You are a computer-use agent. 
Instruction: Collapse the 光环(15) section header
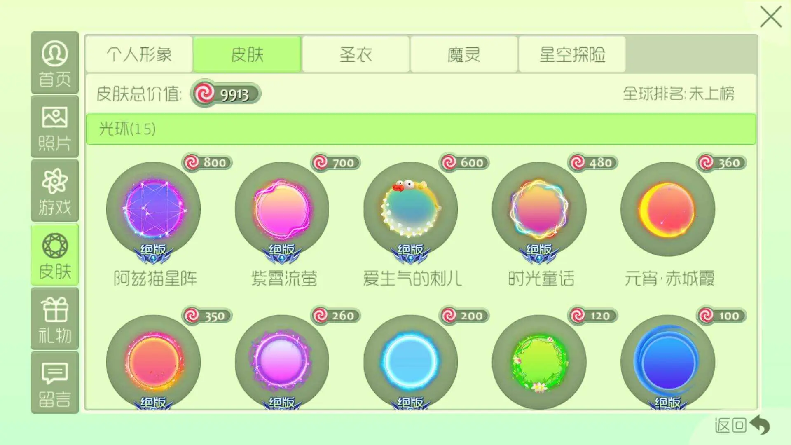421,129
